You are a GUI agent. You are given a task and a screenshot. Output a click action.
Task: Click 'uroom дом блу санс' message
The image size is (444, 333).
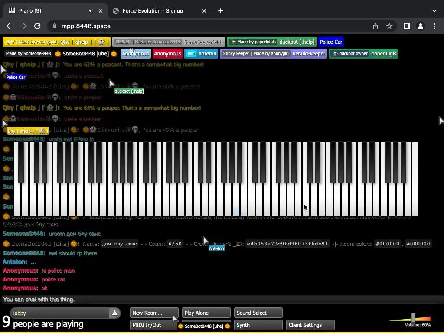75,234
